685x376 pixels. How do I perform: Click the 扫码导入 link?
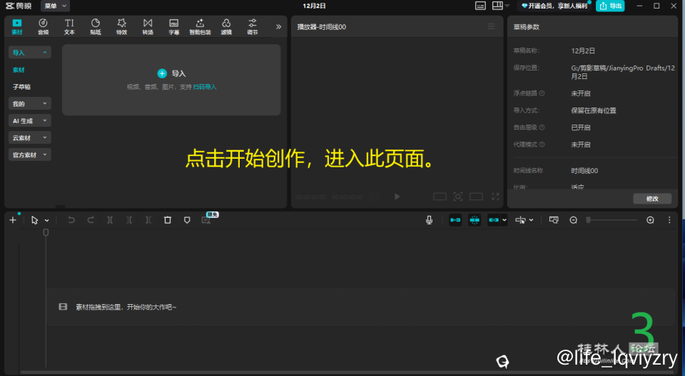[205, 87]
